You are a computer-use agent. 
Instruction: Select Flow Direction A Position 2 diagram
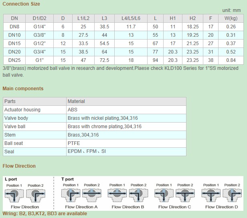pos(92,195)
